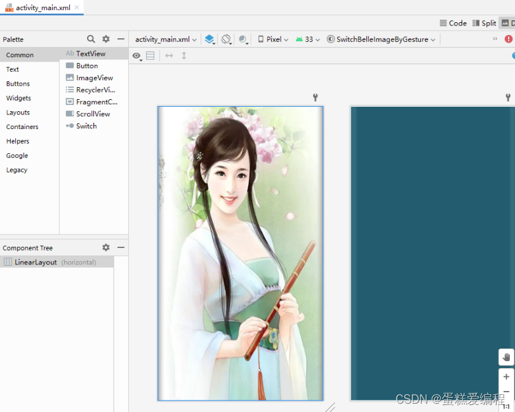Viewport: 515px width, 412px height.
Task: Reset zoom to 1:1
Action: tap(506, 407)
